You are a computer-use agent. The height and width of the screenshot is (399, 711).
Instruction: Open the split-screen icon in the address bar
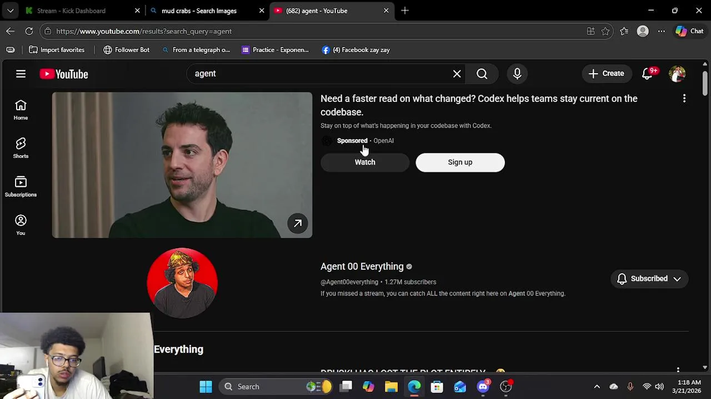(x=590, y=31)
